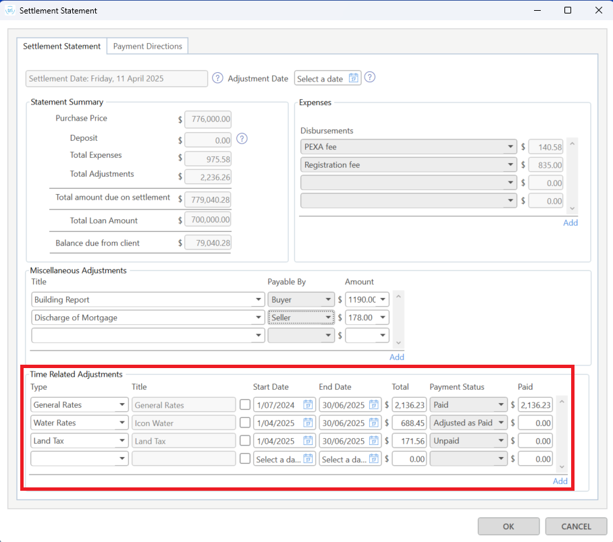Select the Settlement Statement tab
The image size is (613, 542).
[x=61, y=47]
